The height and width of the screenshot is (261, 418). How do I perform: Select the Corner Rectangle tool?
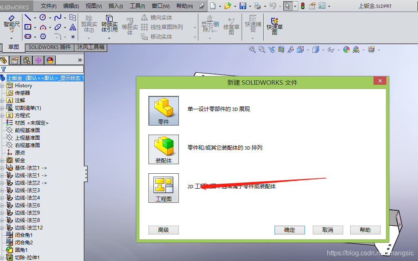pos(28,27)
